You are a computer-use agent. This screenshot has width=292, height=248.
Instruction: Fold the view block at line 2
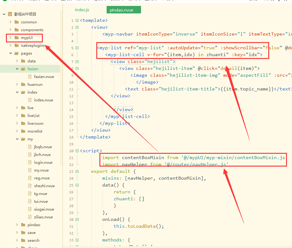pyautogui.click(x=77, y=27)
